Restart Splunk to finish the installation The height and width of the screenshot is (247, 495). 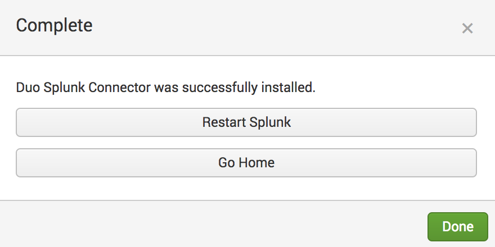tap(246, 122)
